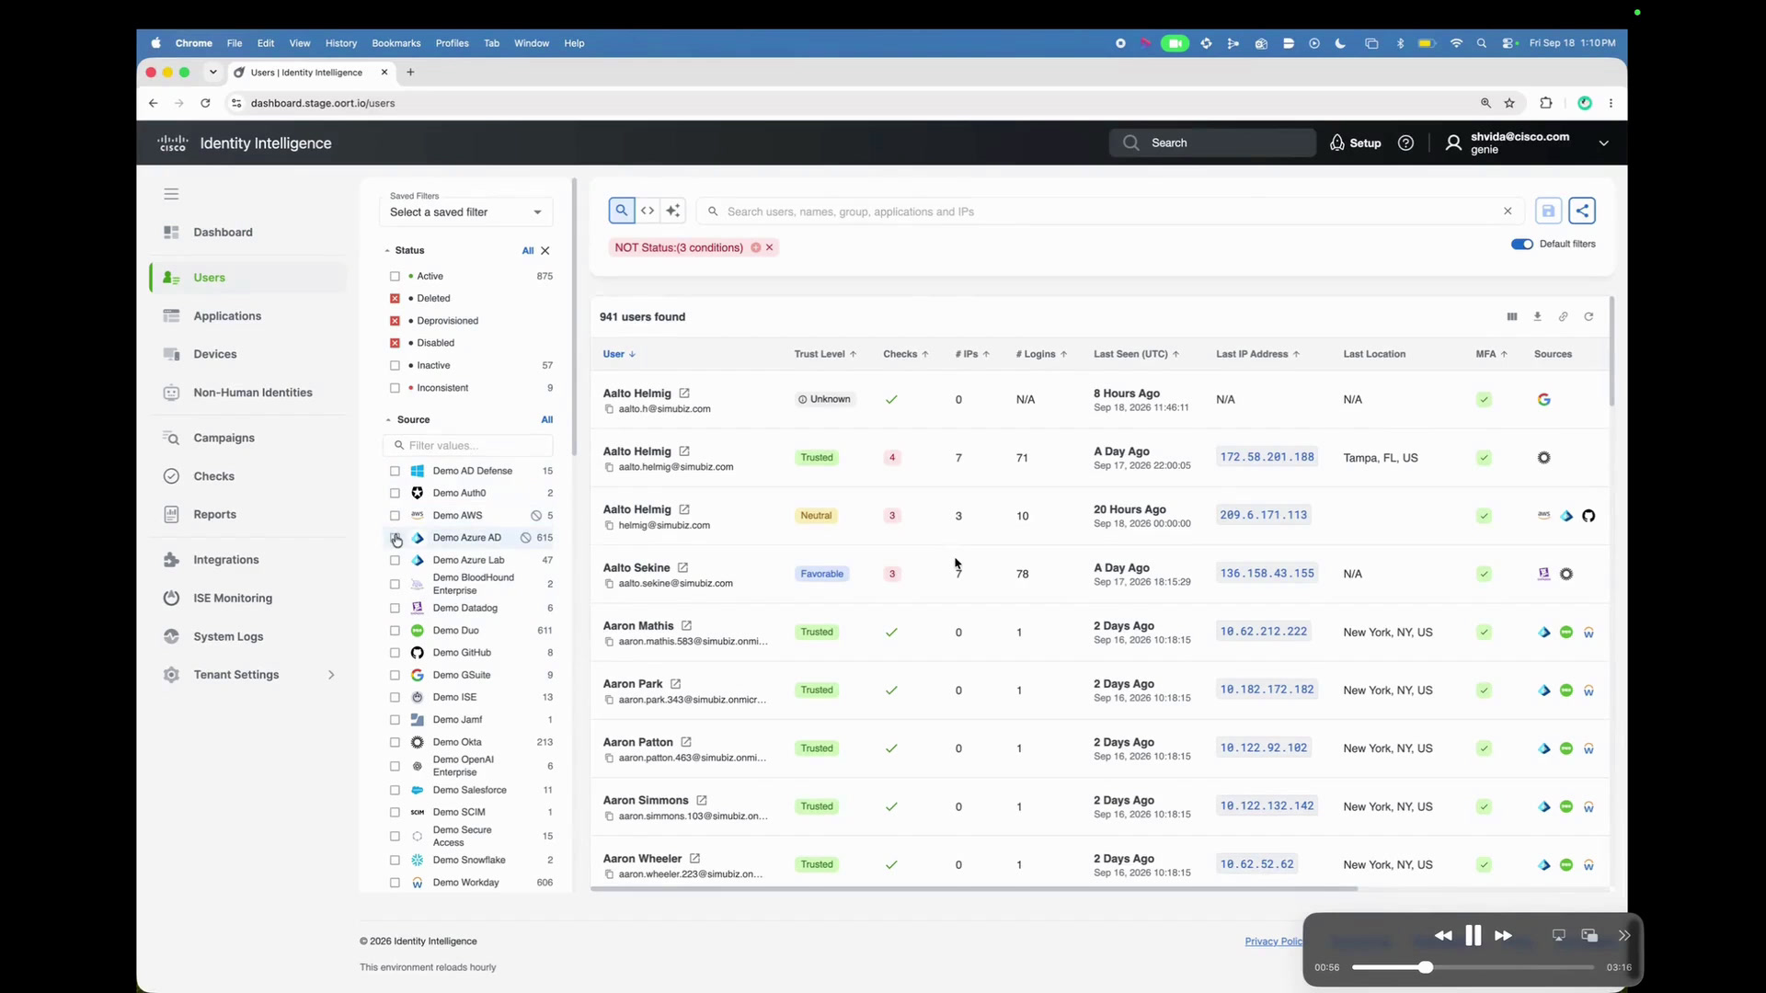Tick the Demo Duo source checkbox

[395, 631]
